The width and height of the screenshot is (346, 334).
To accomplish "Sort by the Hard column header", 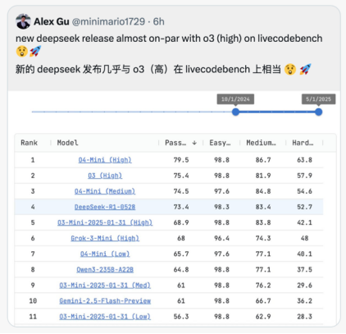I will [303, 143].
